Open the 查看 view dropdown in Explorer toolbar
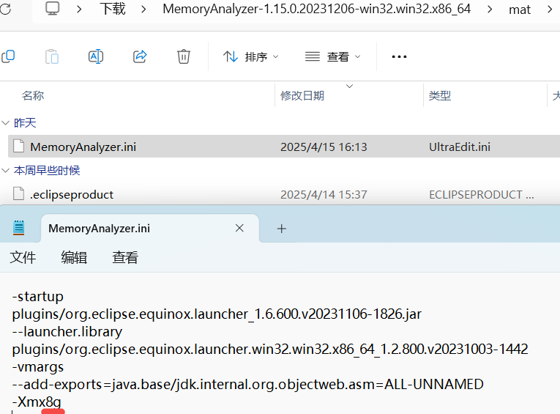Screen dimensions: 560x414 [x=333, y=56]
